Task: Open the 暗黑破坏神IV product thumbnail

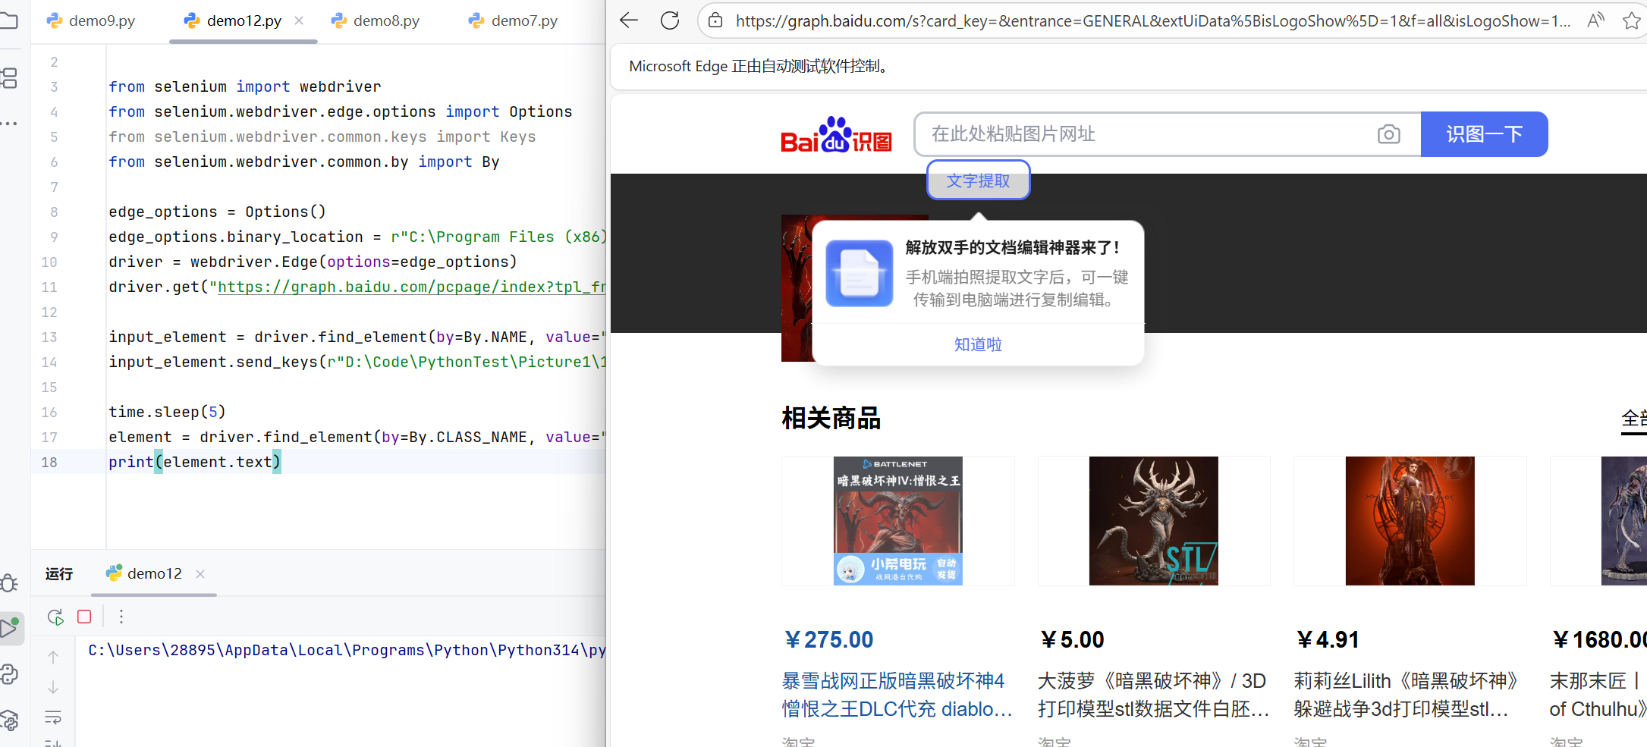Action: [x=898, y=521]
